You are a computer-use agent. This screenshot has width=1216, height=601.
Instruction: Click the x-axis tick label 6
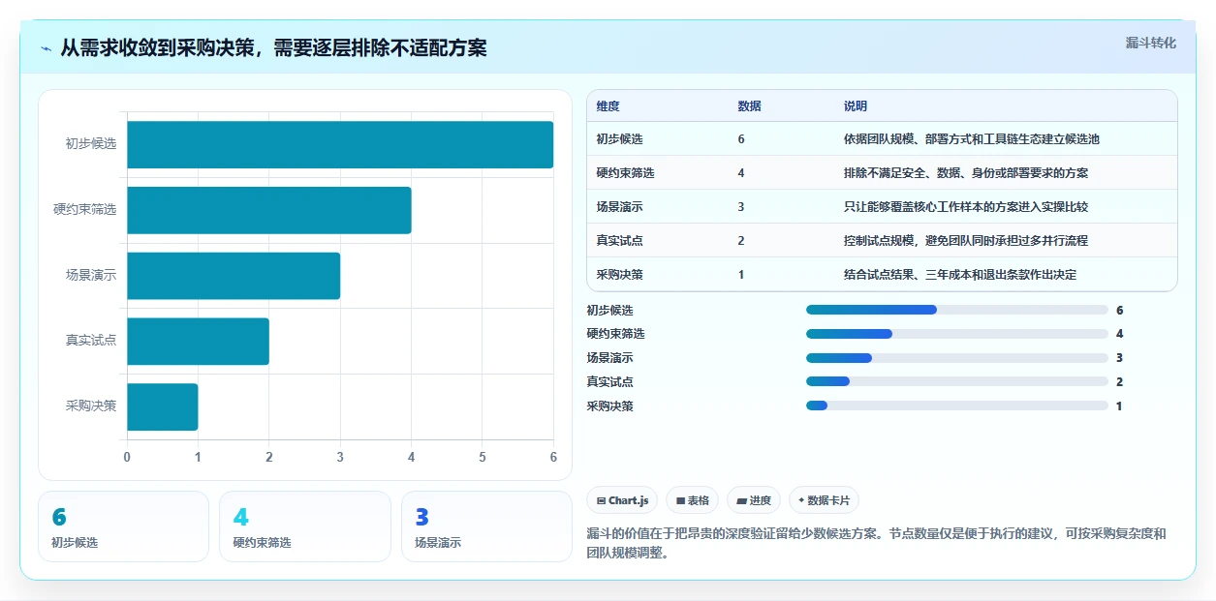(x=553, y=457)
